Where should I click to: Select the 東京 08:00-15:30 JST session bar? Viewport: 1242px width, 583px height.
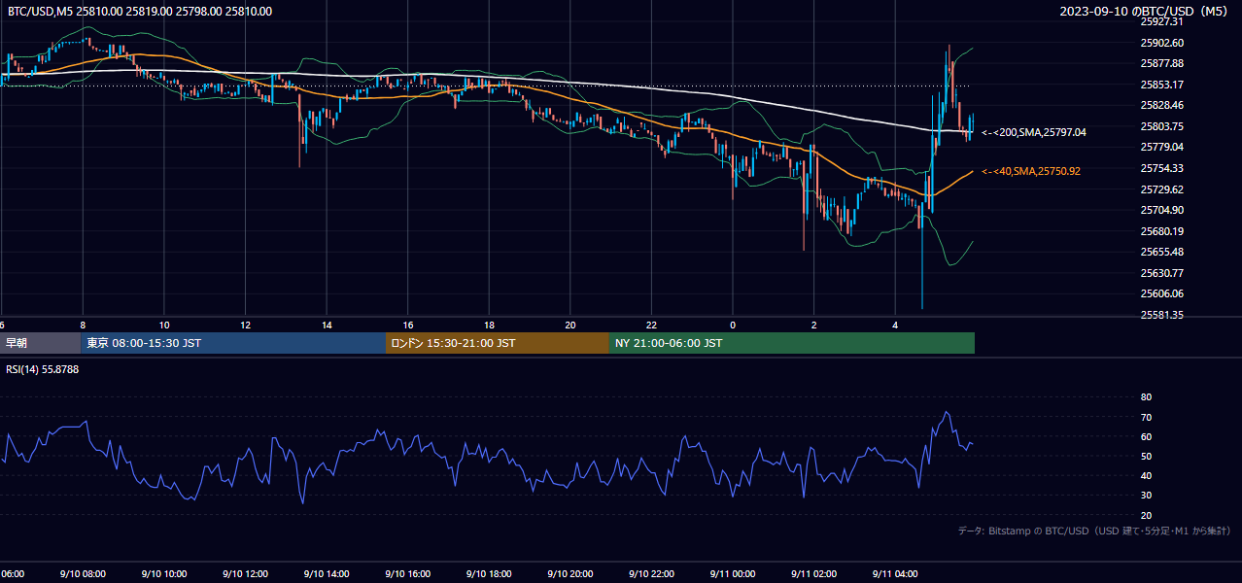click(x=234, y=343)
